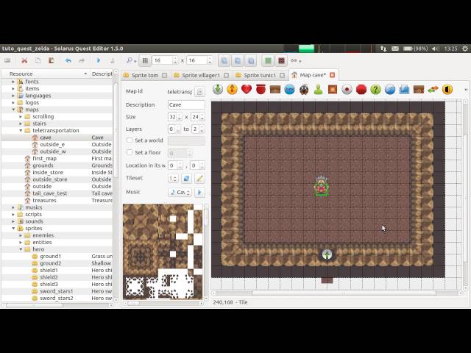471x353 pixels.
Task: Open the Music selection combo box
Action: point(180,192)
